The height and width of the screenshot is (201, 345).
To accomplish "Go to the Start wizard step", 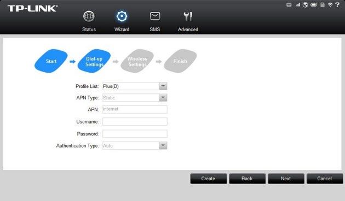I will (51, 61).
